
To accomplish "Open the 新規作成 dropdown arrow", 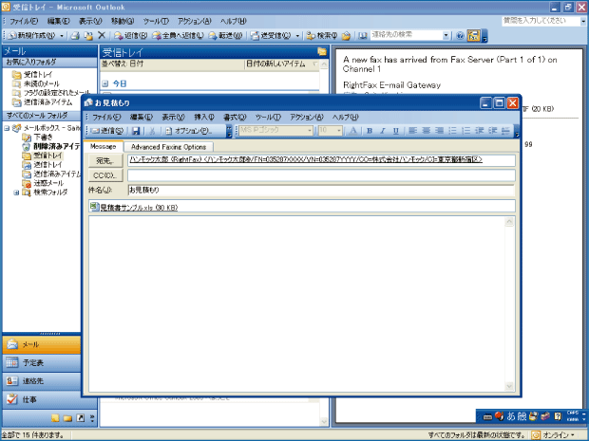I will click(62, 36).
